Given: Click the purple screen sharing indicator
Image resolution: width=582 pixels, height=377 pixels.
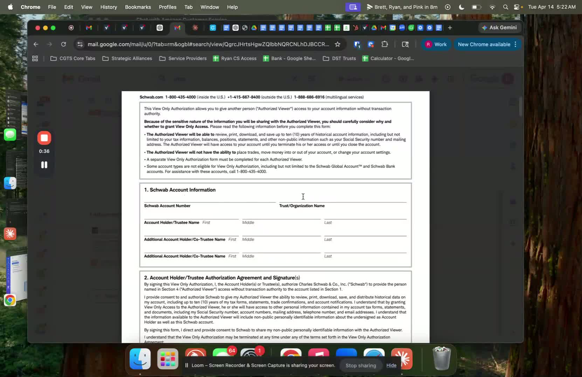Looking at the screenshot, I should 353,7.
